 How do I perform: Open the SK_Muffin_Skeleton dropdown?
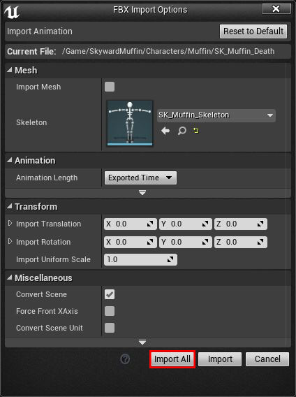pyautogui.click(x=216, y=115)
